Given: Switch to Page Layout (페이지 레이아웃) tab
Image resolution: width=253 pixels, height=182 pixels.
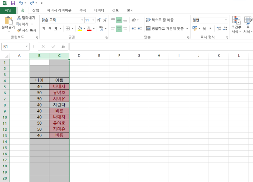Looking at the screenshot, I should pos(59,10).
